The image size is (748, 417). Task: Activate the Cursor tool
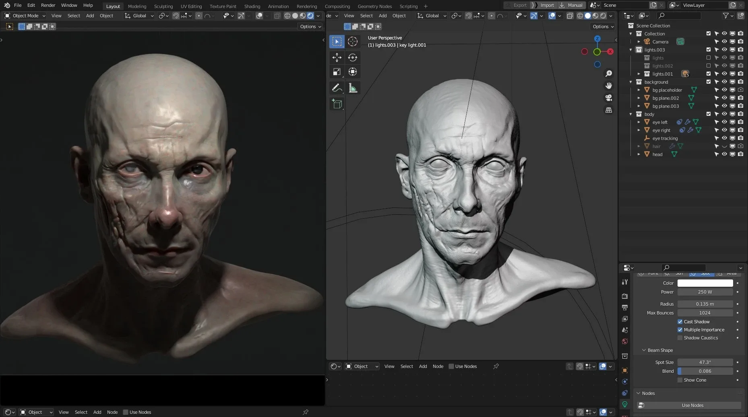click(x=352, y=41)
